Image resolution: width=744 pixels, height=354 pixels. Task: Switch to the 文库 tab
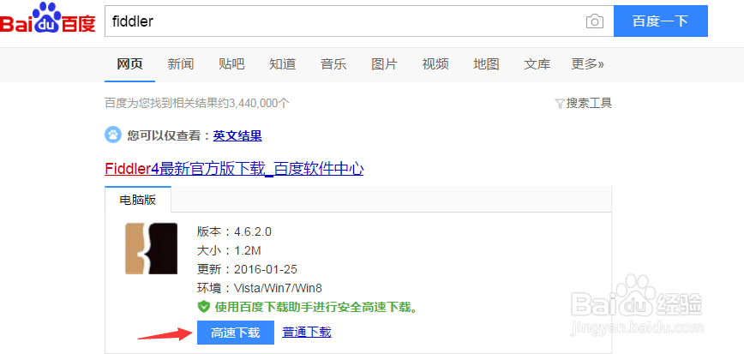tap(537, 64)
